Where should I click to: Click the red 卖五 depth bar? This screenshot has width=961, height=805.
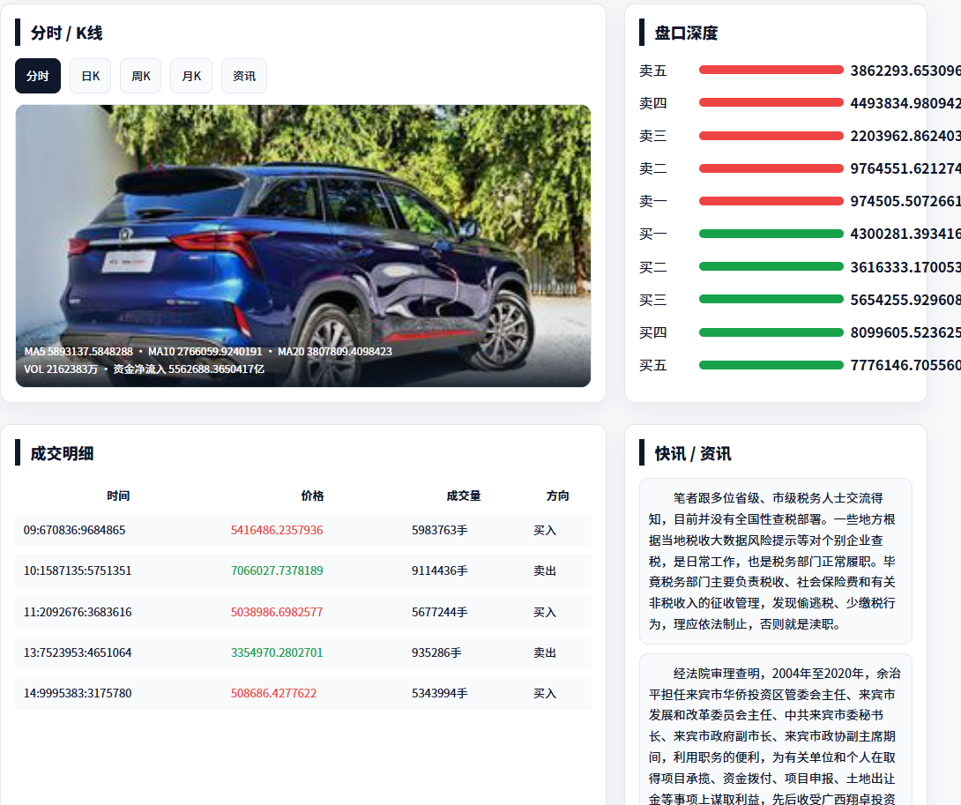771,70
